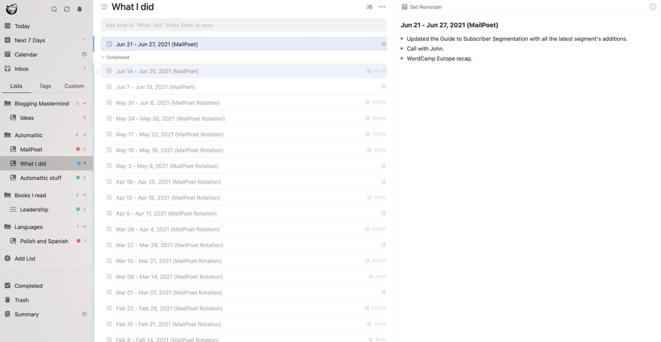Click the sync refresh icon
Image resolution: width=661 pixels, height=342 pixels.
click(x=67, y=9)
